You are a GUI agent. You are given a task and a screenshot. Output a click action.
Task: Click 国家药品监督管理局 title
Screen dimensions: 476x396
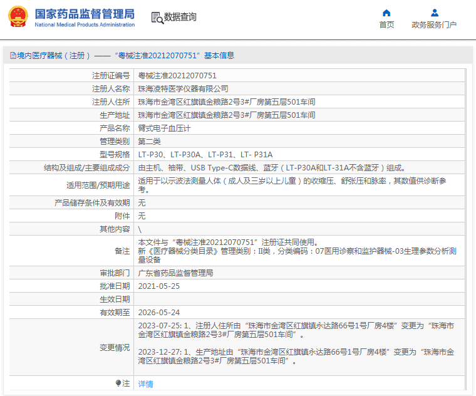[x=85, y=14]
